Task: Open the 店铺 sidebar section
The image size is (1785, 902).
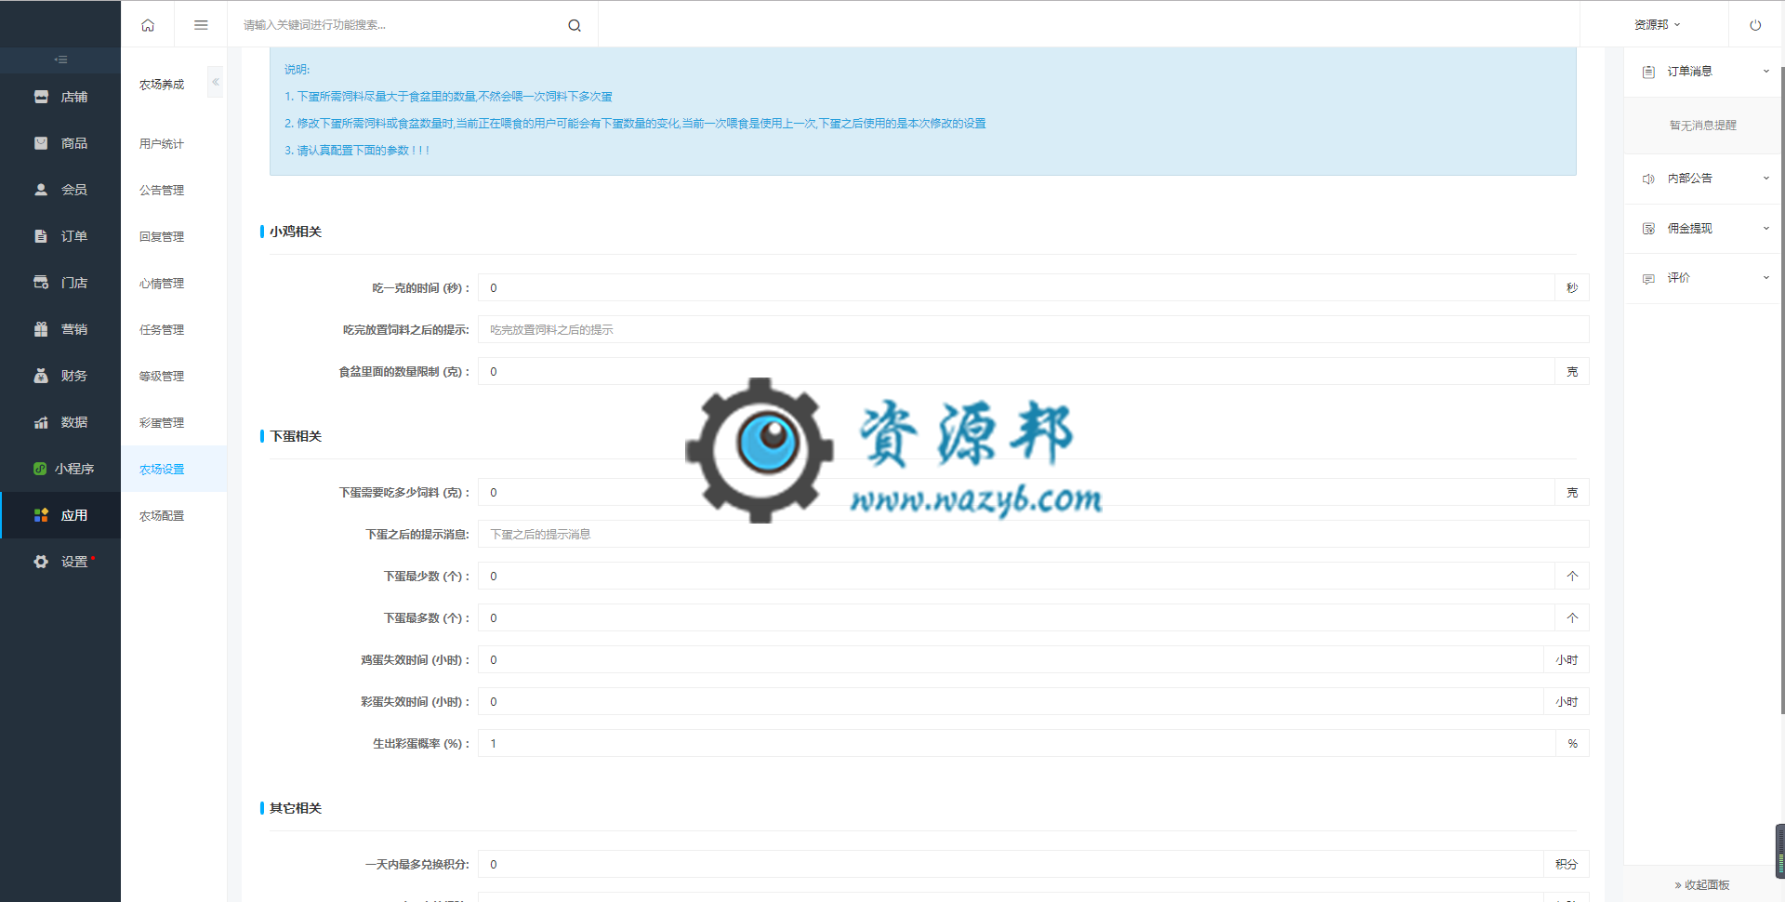Action: coord(60,97)
